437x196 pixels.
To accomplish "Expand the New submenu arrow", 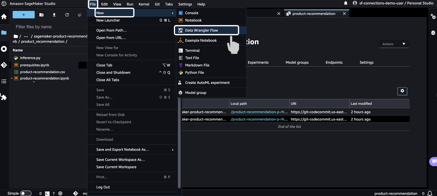I will [173, 13].
